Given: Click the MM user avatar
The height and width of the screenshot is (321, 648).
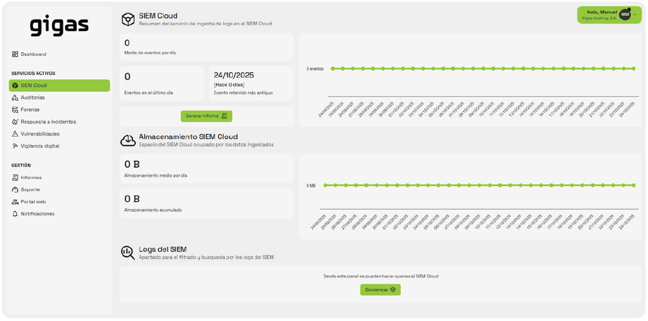Looking at the screenshot, I should 625,15.
